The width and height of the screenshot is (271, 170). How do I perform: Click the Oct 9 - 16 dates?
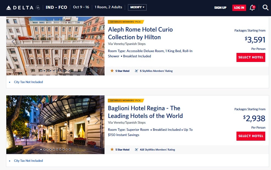point(81,7)
